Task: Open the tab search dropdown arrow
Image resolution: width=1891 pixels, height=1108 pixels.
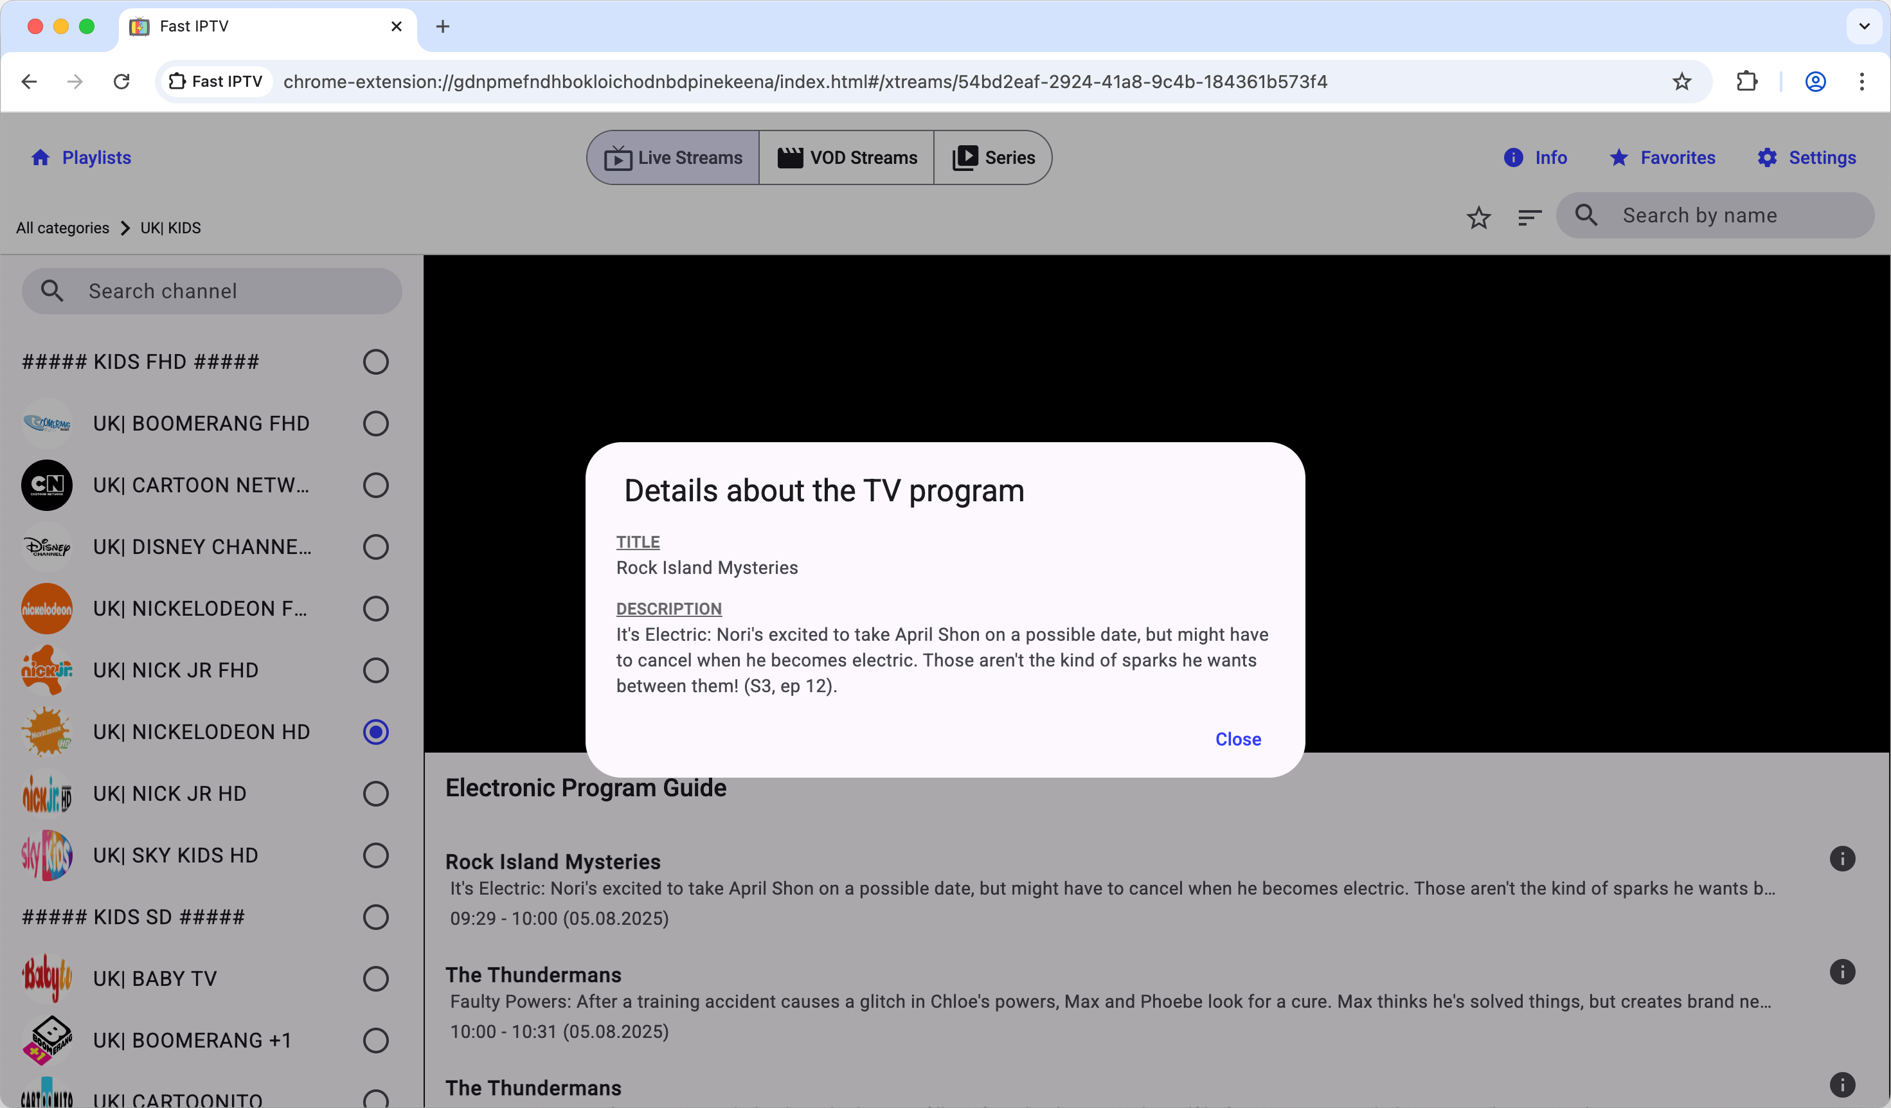Action: tap(1864, 26)
